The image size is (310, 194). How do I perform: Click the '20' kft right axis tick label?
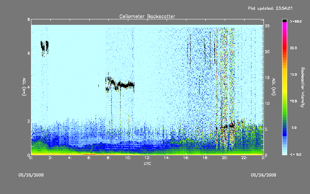pyautogui.click(x=267, y=52)
